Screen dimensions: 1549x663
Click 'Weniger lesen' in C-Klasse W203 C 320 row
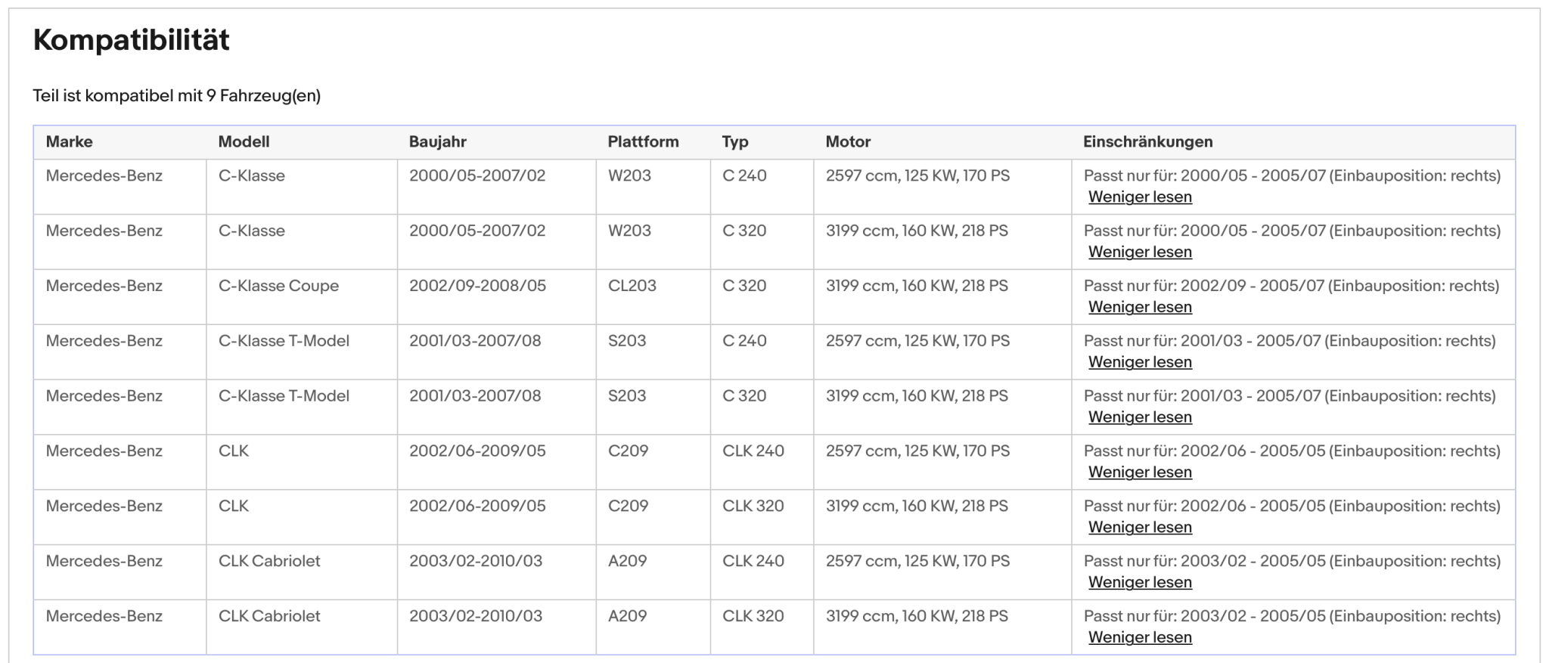(1140, 252)
